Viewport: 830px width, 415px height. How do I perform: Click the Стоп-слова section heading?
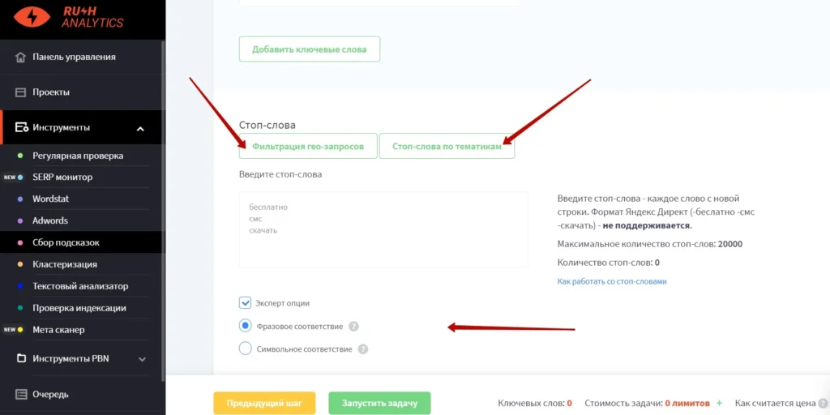pos(267,126)
